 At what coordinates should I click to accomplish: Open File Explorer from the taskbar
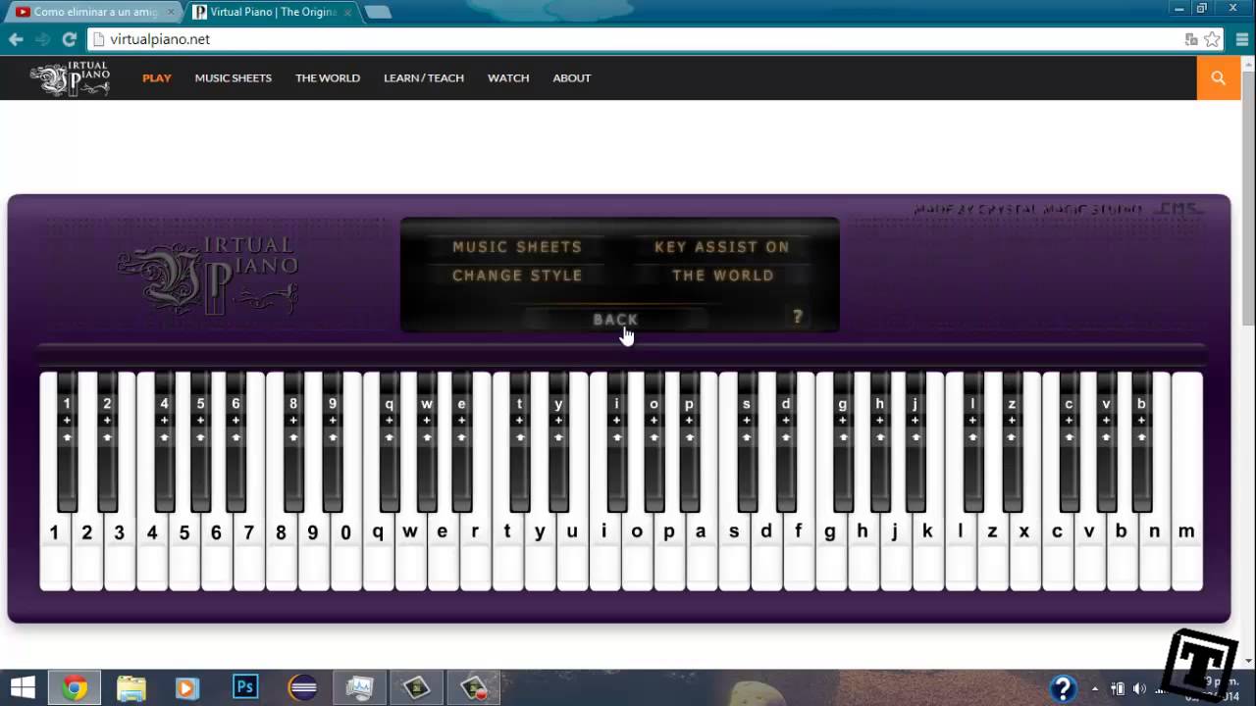[x=131, y=687]
